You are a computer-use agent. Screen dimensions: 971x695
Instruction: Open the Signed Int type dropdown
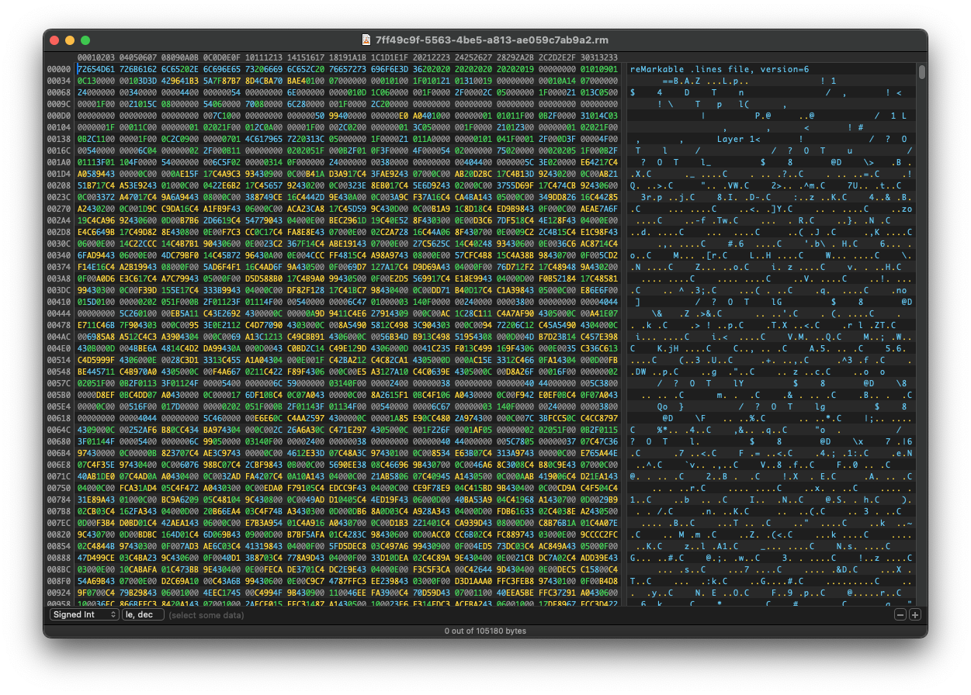pyautogui.click(x=85, y=615)
